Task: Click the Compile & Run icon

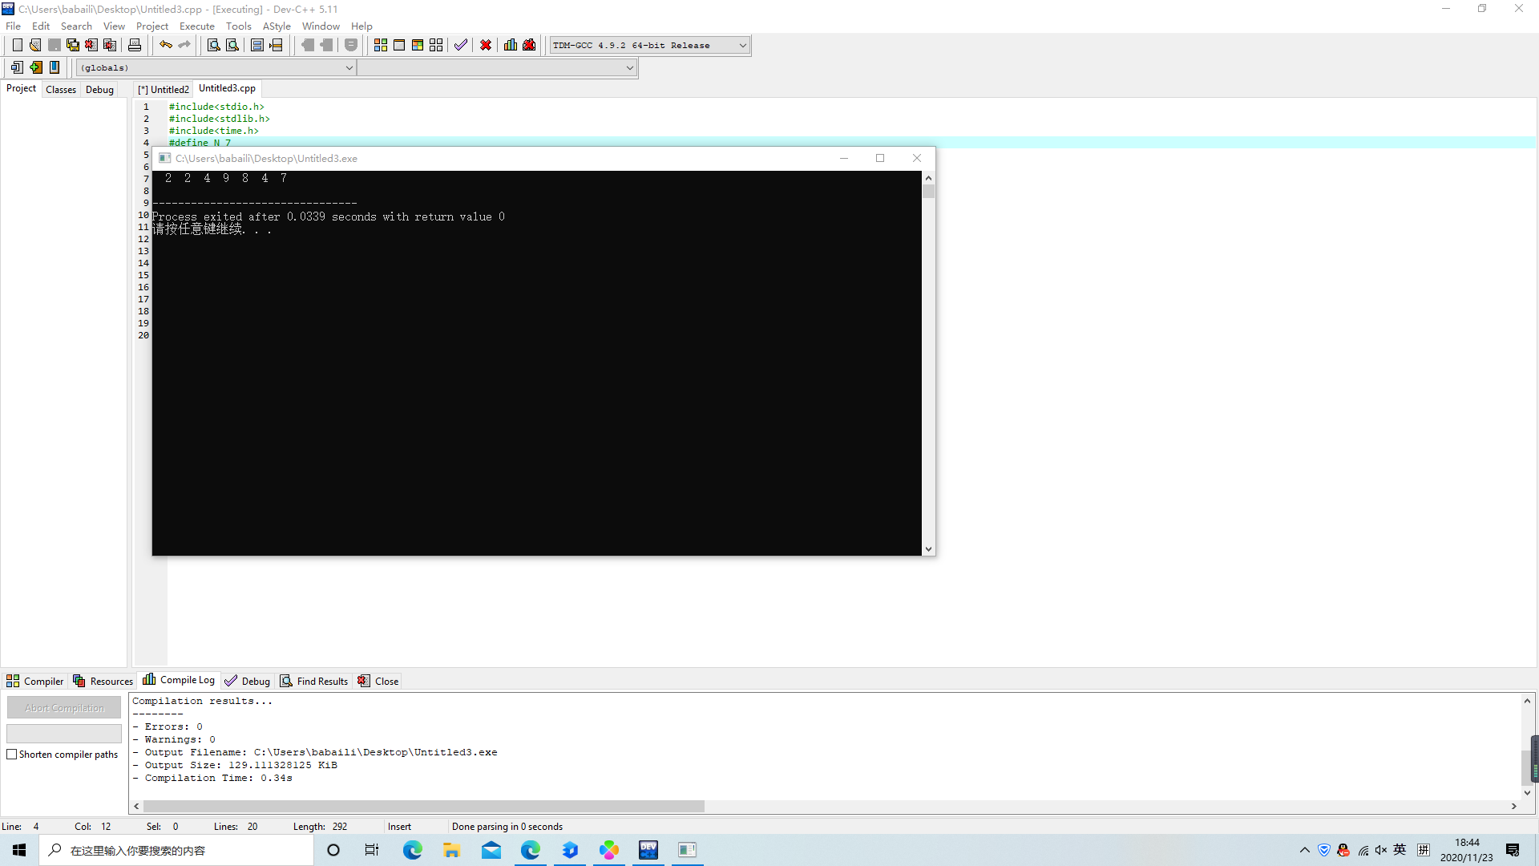Action: click(x=418, y=45)
